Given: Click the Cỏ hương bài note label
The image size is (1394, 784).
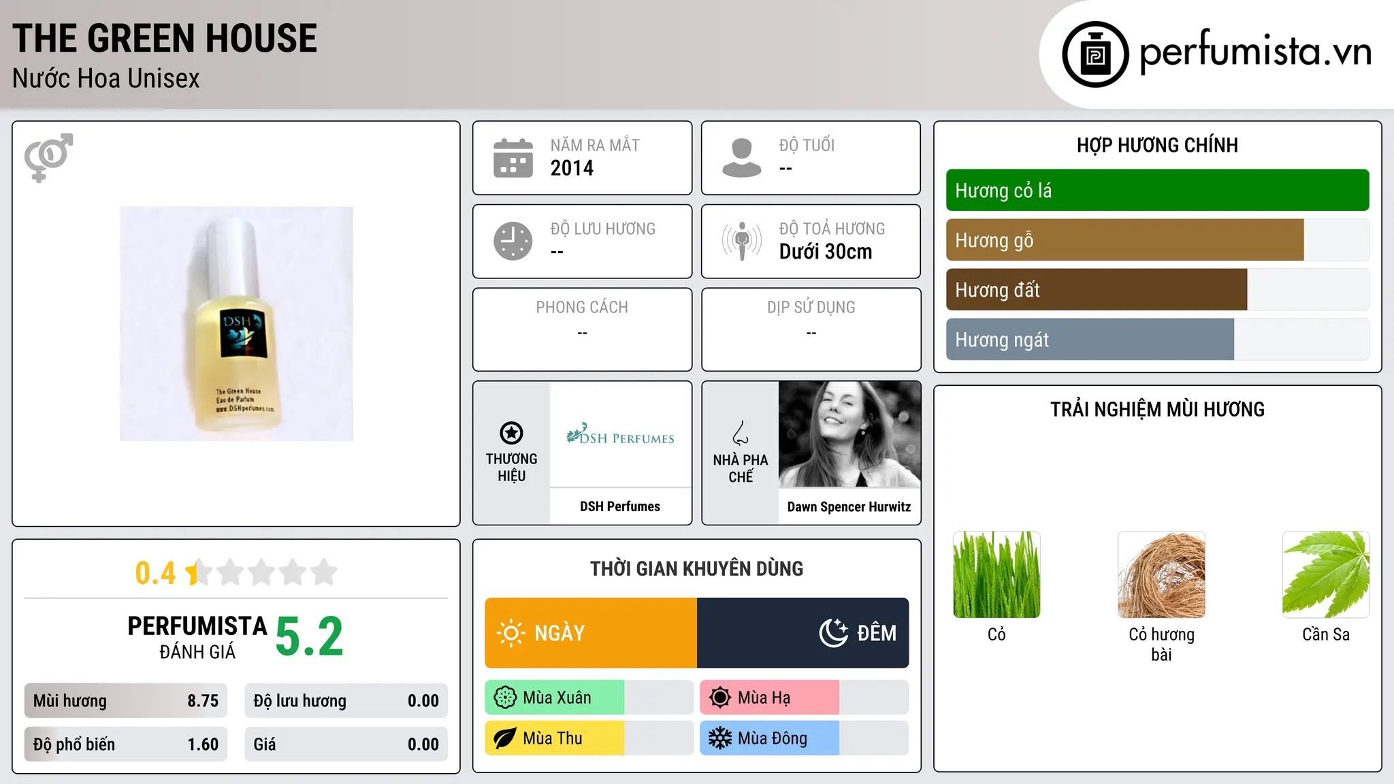Looking at the screenshot, I should (x=1161, y=644).
